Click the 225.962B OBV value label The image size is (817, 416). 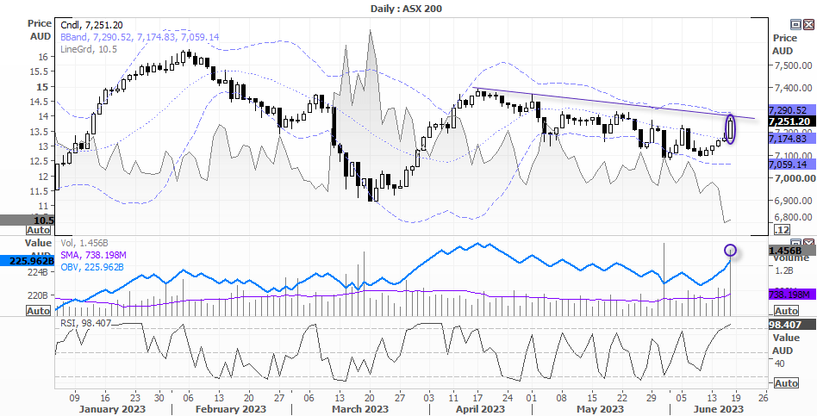[27, 261]
